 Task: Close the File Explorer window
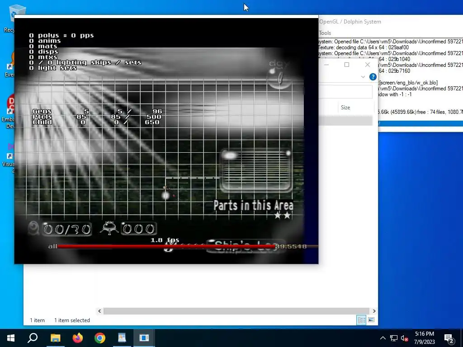coord(368,65)
